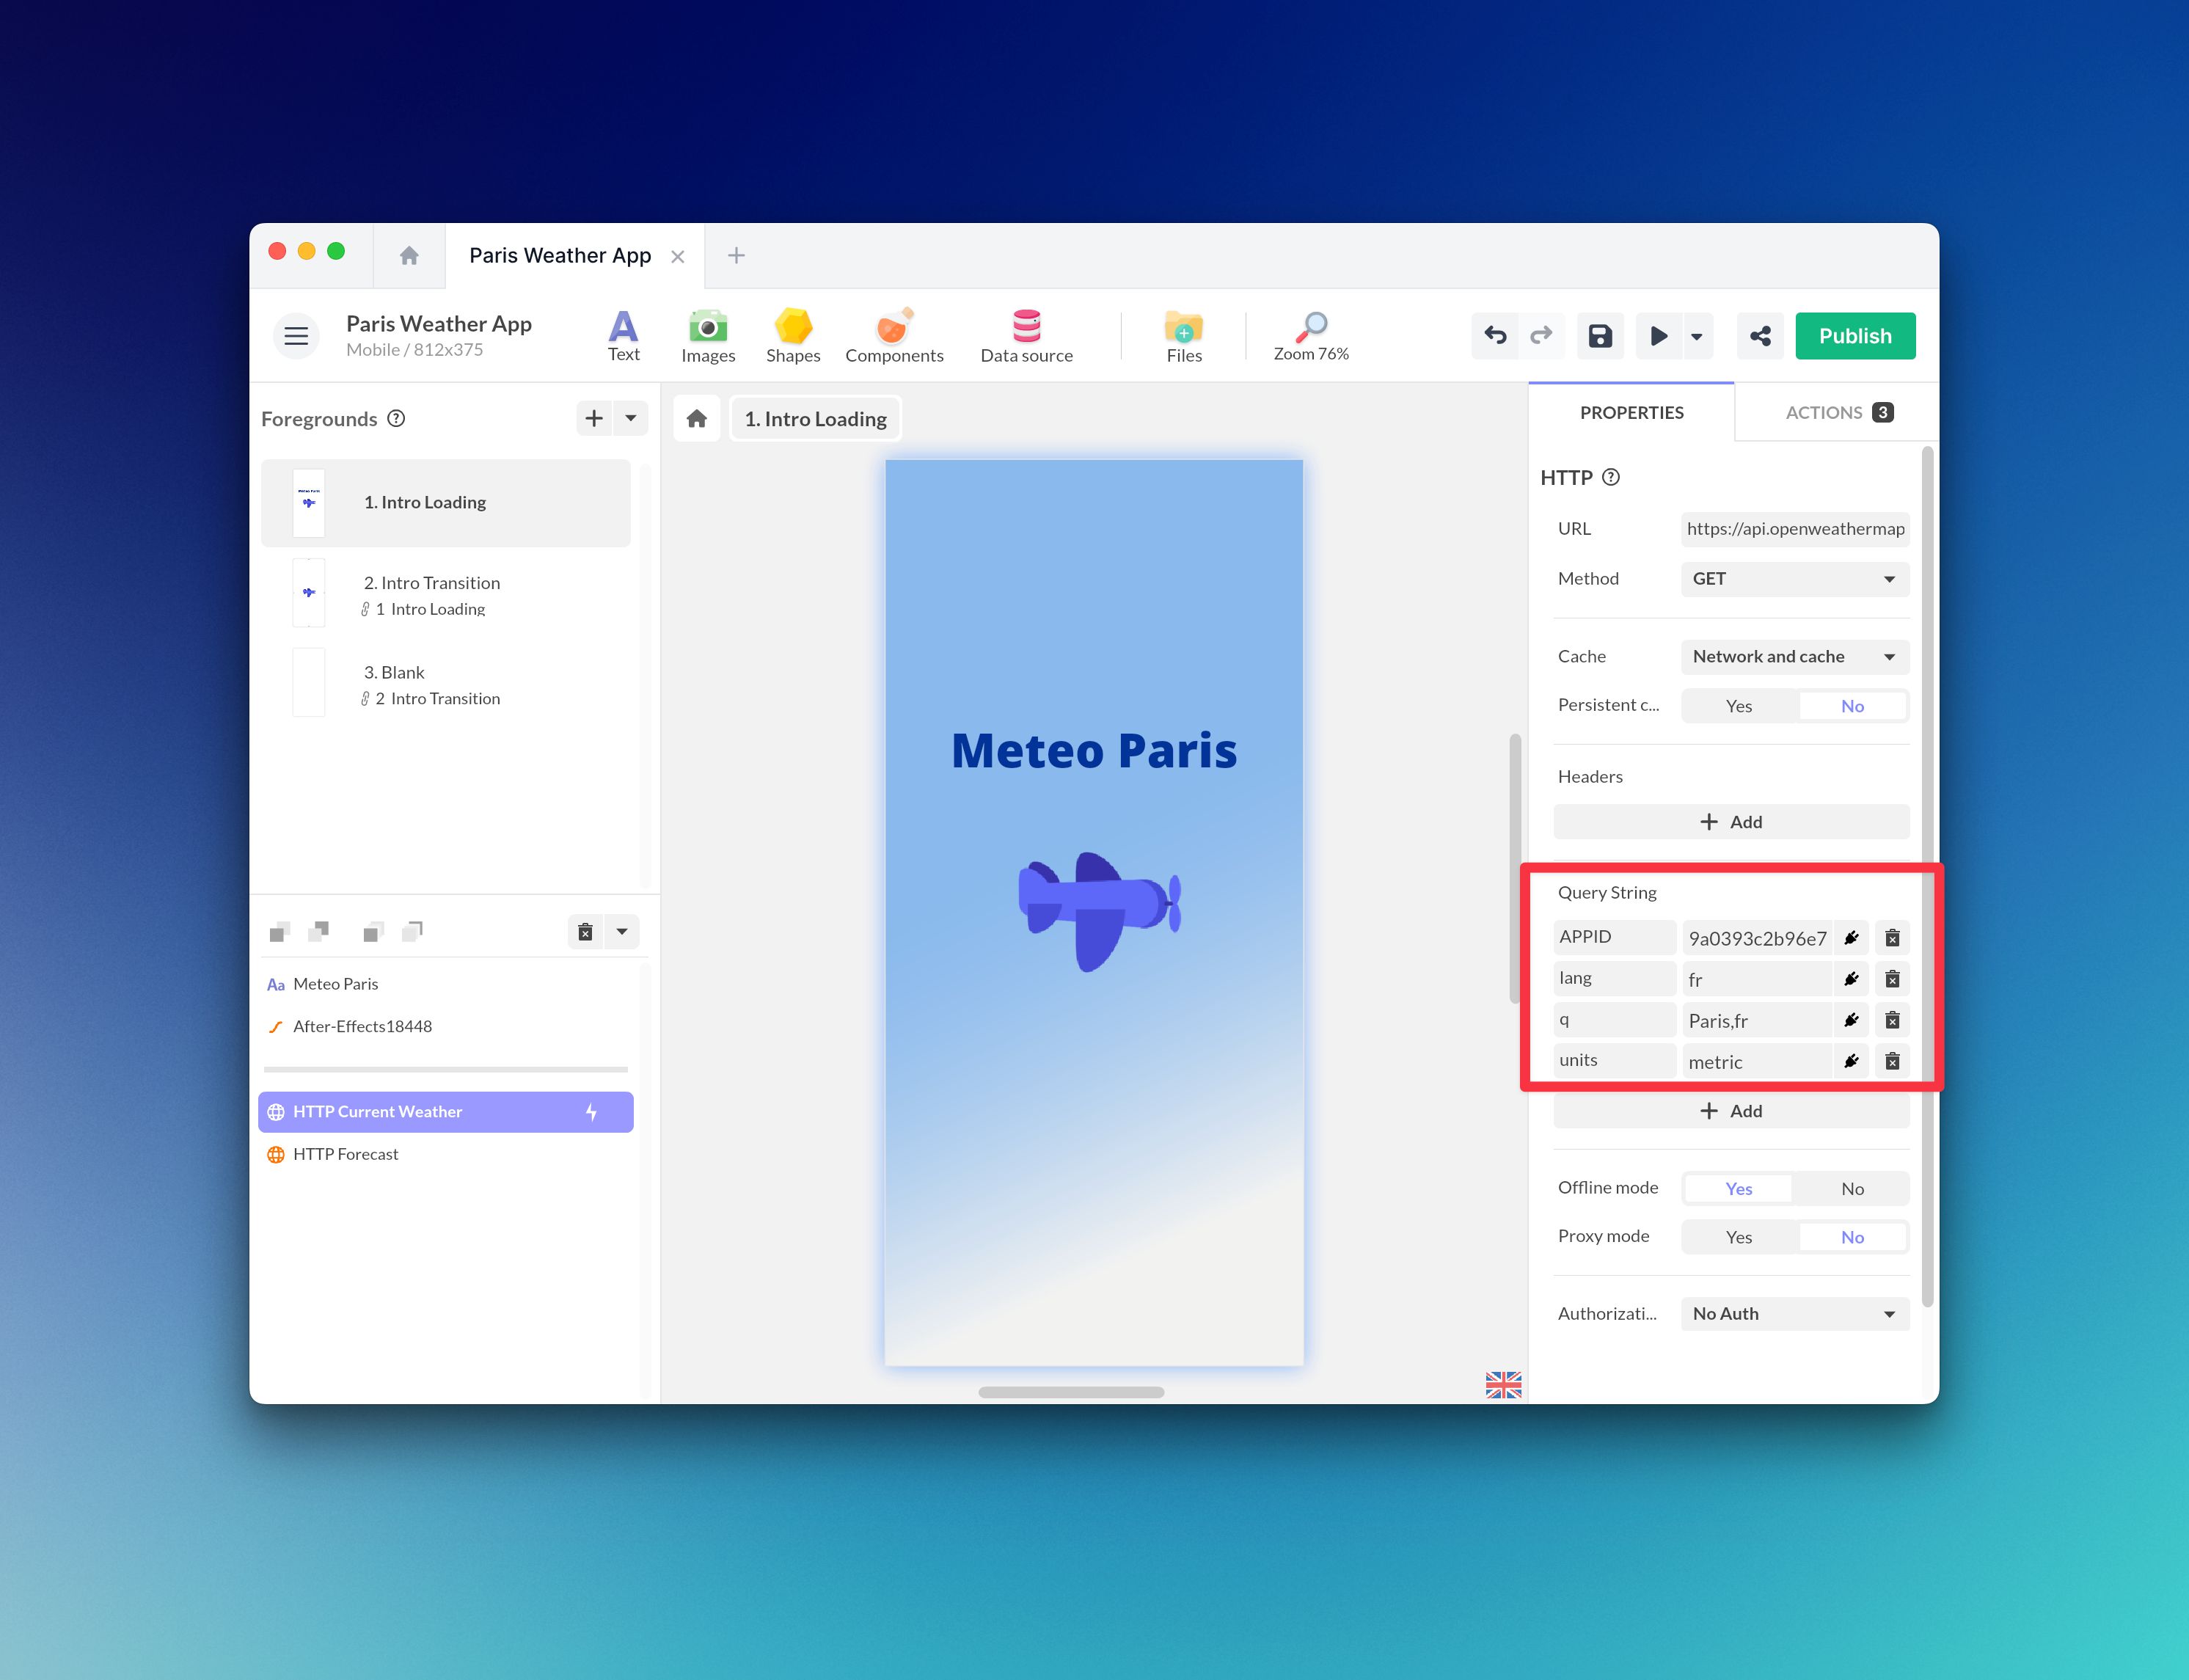Click the save disk icon
This screenshot has width=2189, height=1680.
[x=1600, y=336]
